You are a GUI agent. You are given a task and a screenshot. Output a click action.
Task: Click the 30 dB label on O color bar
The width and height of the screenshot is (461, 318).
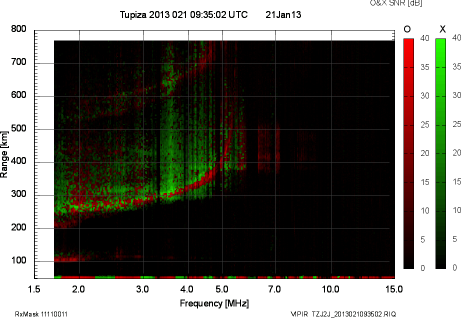[x=425, y=96]
